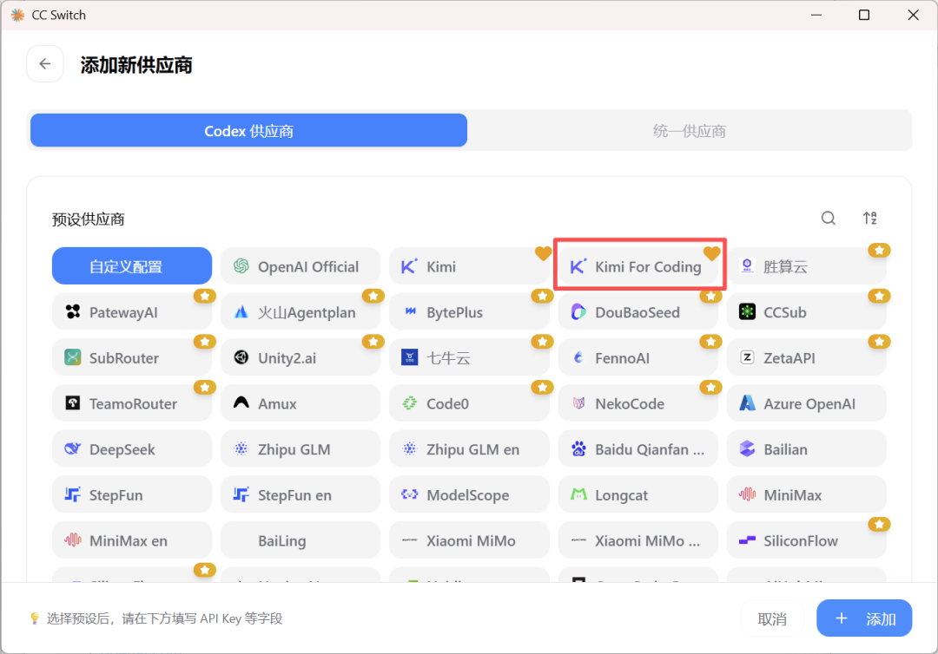This screenshot has width=938, height=654.
Task: Click the star badge on CCSub
Action: click(x=879, y=296)
